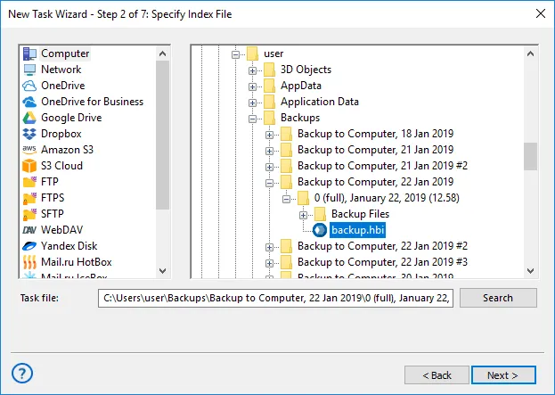Expand the Backup Files subfolder
Image resolution: width=555 pixels, height=395 pixels.
click(x=304, y=215)
